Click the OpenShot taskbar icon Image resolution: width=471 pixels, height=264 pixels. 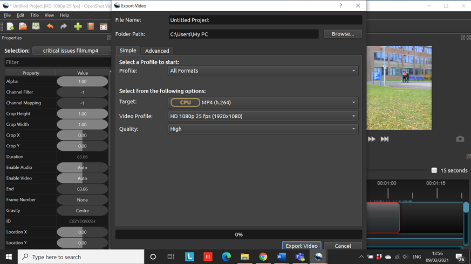(x=318, y=257)
